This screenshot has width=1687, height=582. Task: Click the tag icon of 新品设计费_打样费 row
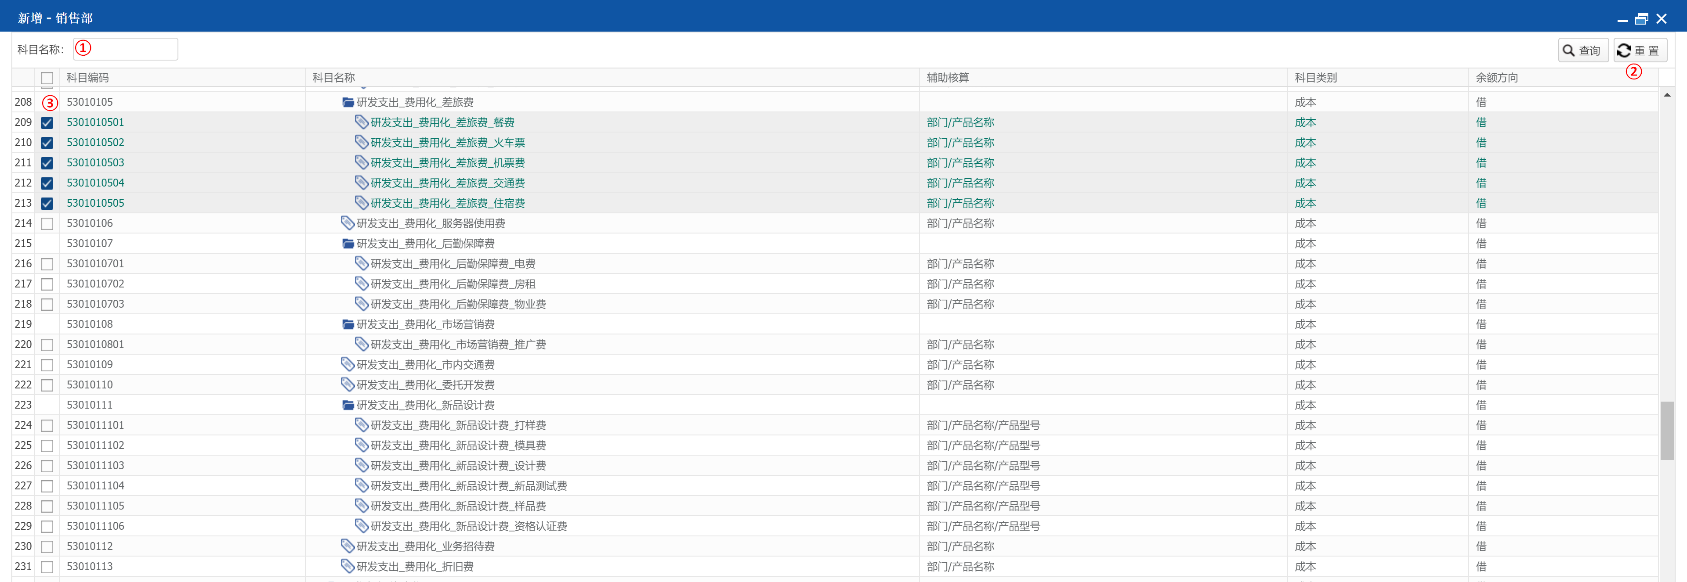[x=362, y=425]
